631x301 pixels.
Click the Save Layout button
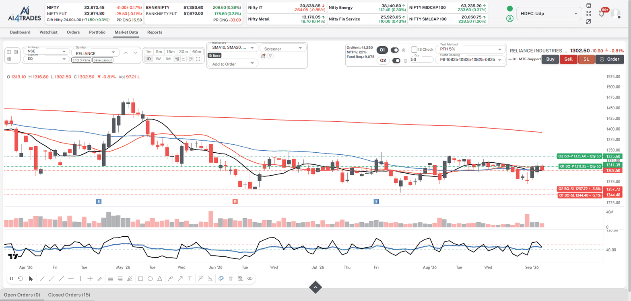[103, 60]
